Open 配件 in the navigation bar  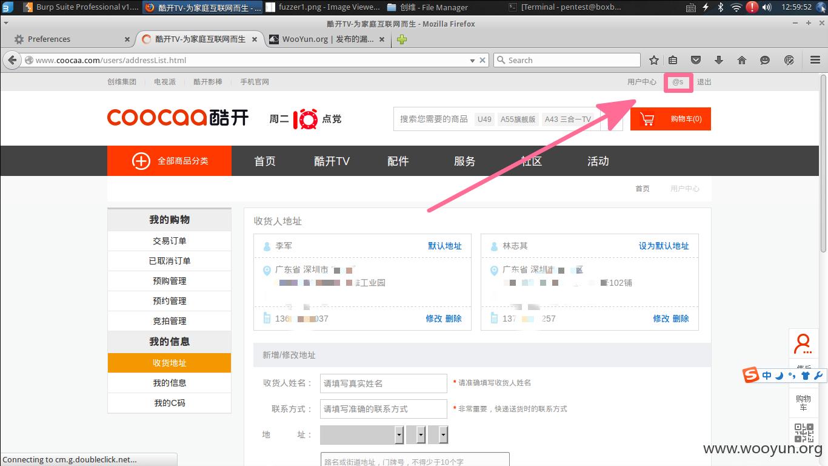(x=398, y=161)
